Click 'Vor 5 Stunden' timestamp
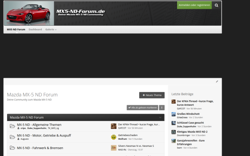 click(135, 139)
